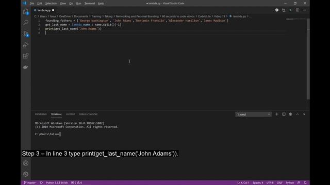Switch to the Problems panel tab
The width and height of the screenshot is (330, 185).
point(41,114)
